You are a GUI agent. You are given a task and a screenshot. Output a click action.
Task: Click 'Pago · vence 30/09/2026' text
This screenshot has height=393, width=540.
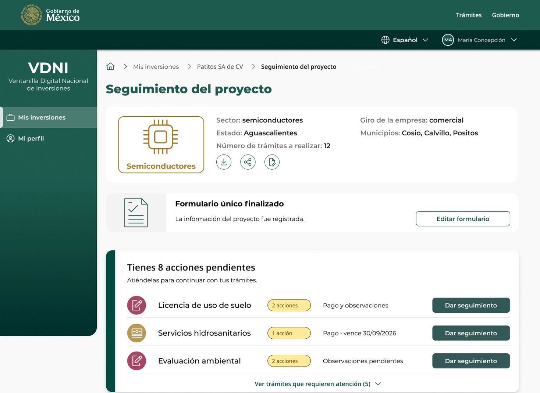pyautogui.click(x=359, y=333)
